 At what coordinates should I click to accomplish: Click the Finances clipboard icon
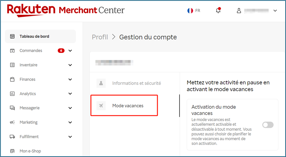[13, 79]
